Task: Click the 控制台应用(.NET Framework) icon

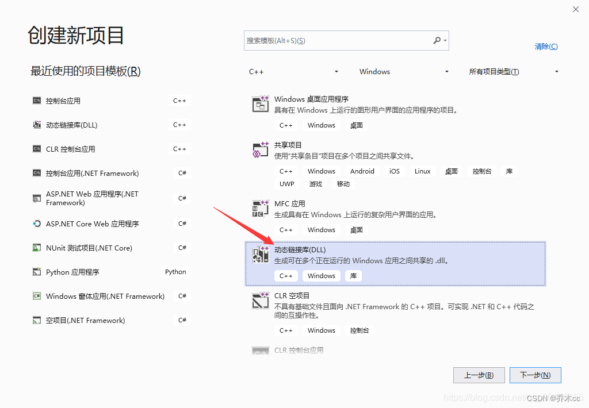Action: (36, 172)
